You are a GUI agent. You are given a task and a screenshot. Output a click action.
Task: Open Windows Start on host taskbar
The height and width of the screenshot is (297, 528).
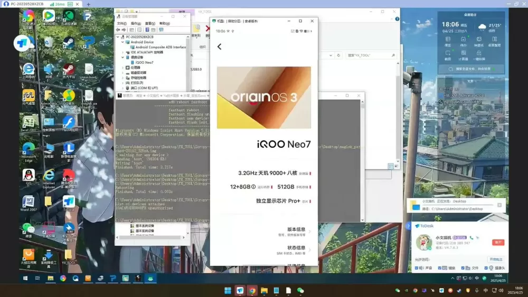tap(228, 291)
